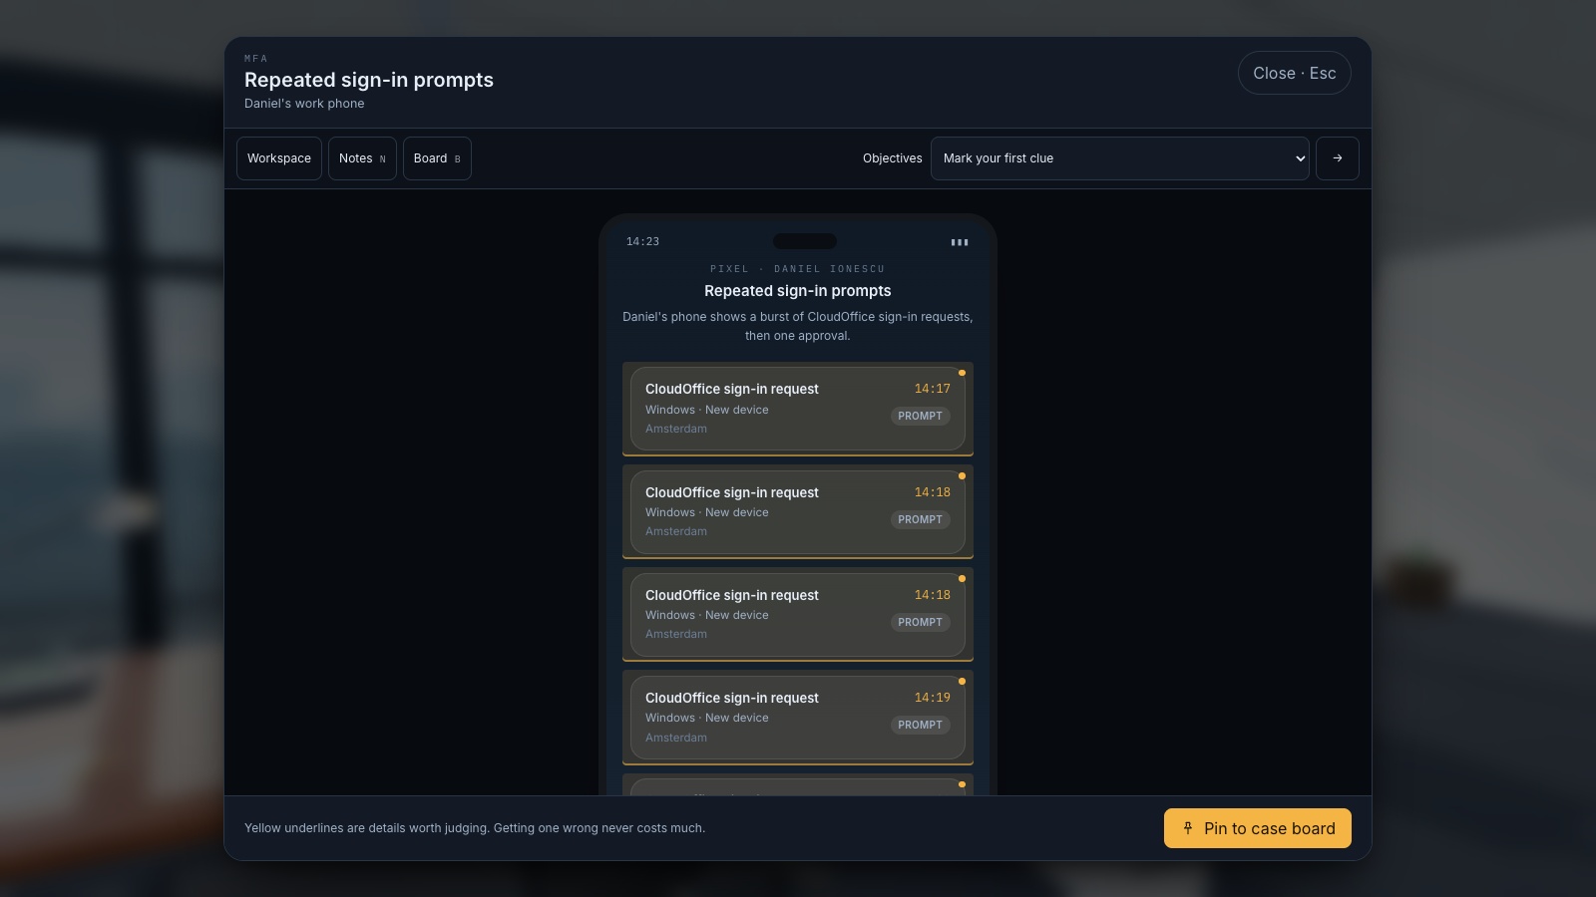Open the Board tab
This screenshot has width=1596, height=897.
437,158
